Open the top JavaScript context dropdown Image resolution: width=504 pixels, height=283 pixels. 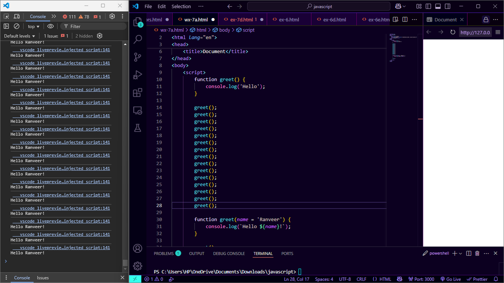[x=34, y=26]
